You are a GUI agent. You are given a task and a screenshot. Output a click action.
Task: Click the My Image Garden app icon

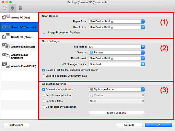[91, 89]
